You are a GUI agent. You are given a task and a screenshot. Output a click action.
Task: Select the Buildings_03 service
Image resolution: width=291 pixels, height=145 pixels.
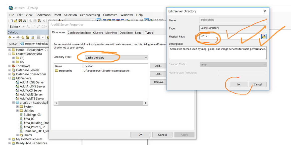click(x=32, y=115)
